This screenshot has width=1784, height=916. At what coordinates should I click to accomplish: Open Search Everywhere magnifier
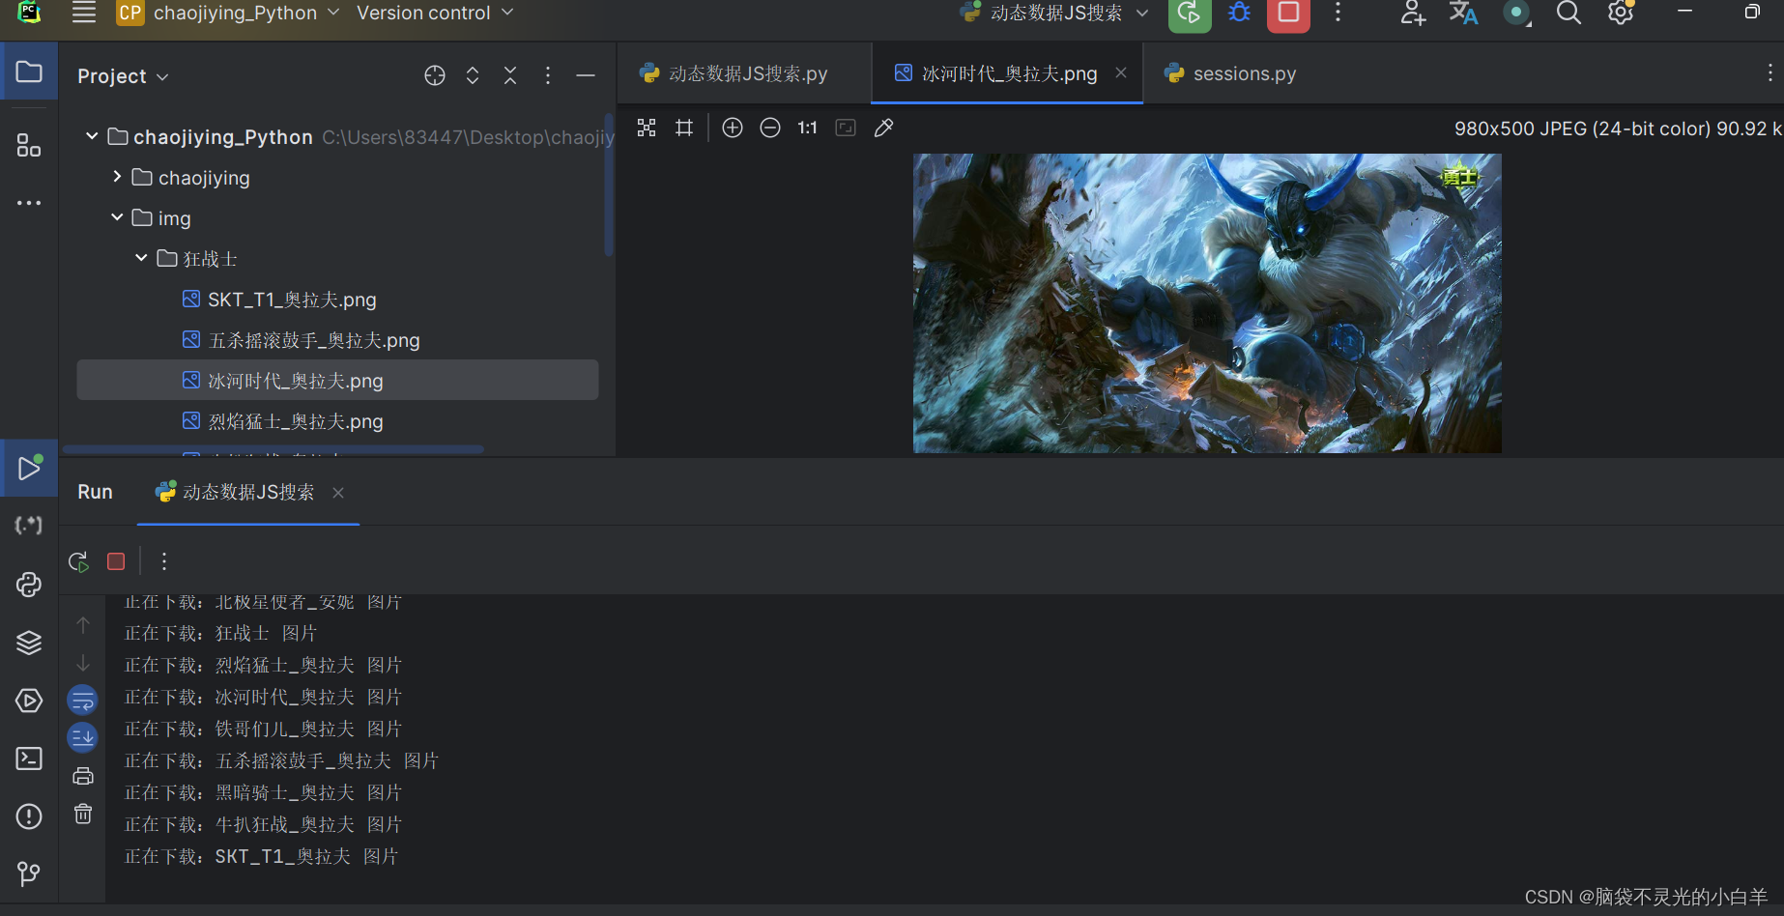(1568, 13)
